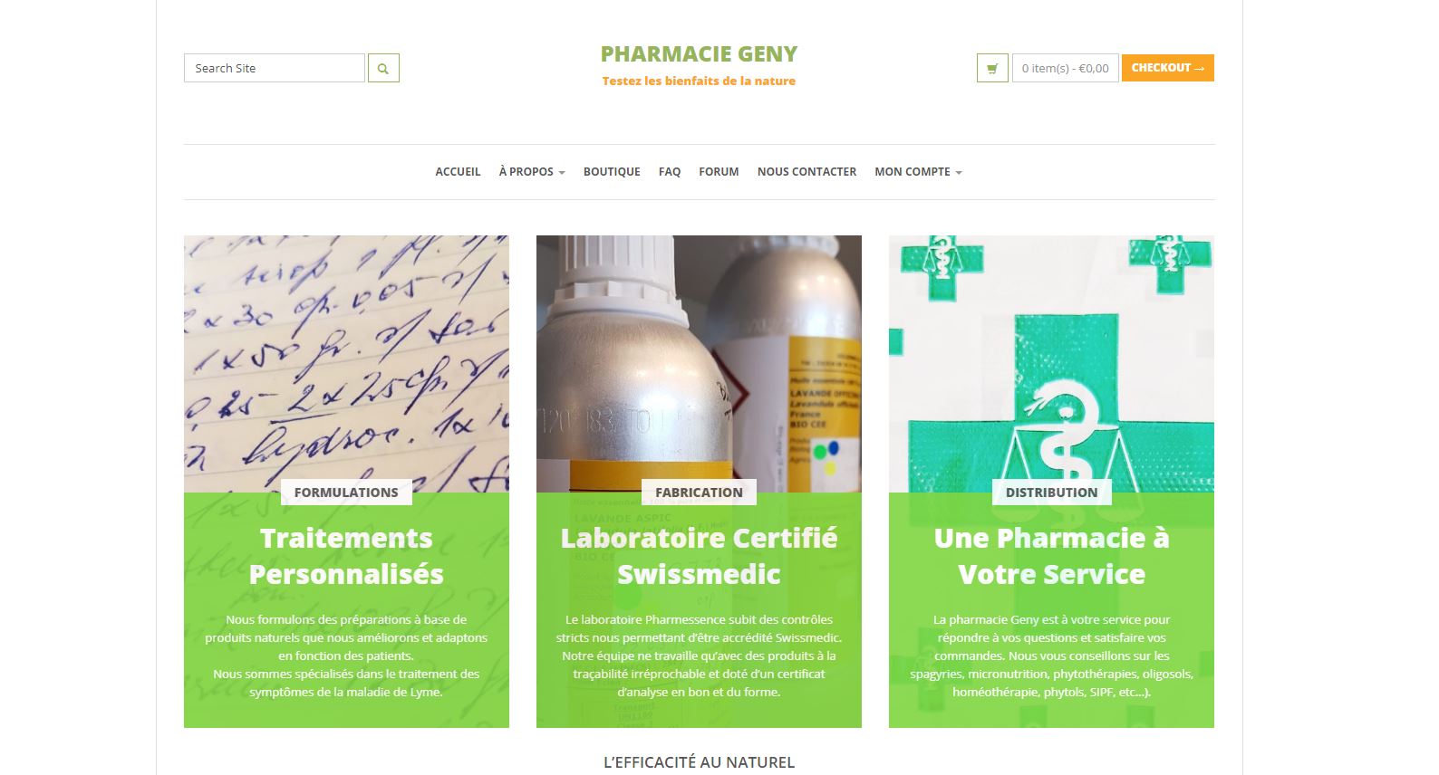Screen dimensions: 1439x775
Task: Click the magnifier search icon button
Action: tap(383, 68)
